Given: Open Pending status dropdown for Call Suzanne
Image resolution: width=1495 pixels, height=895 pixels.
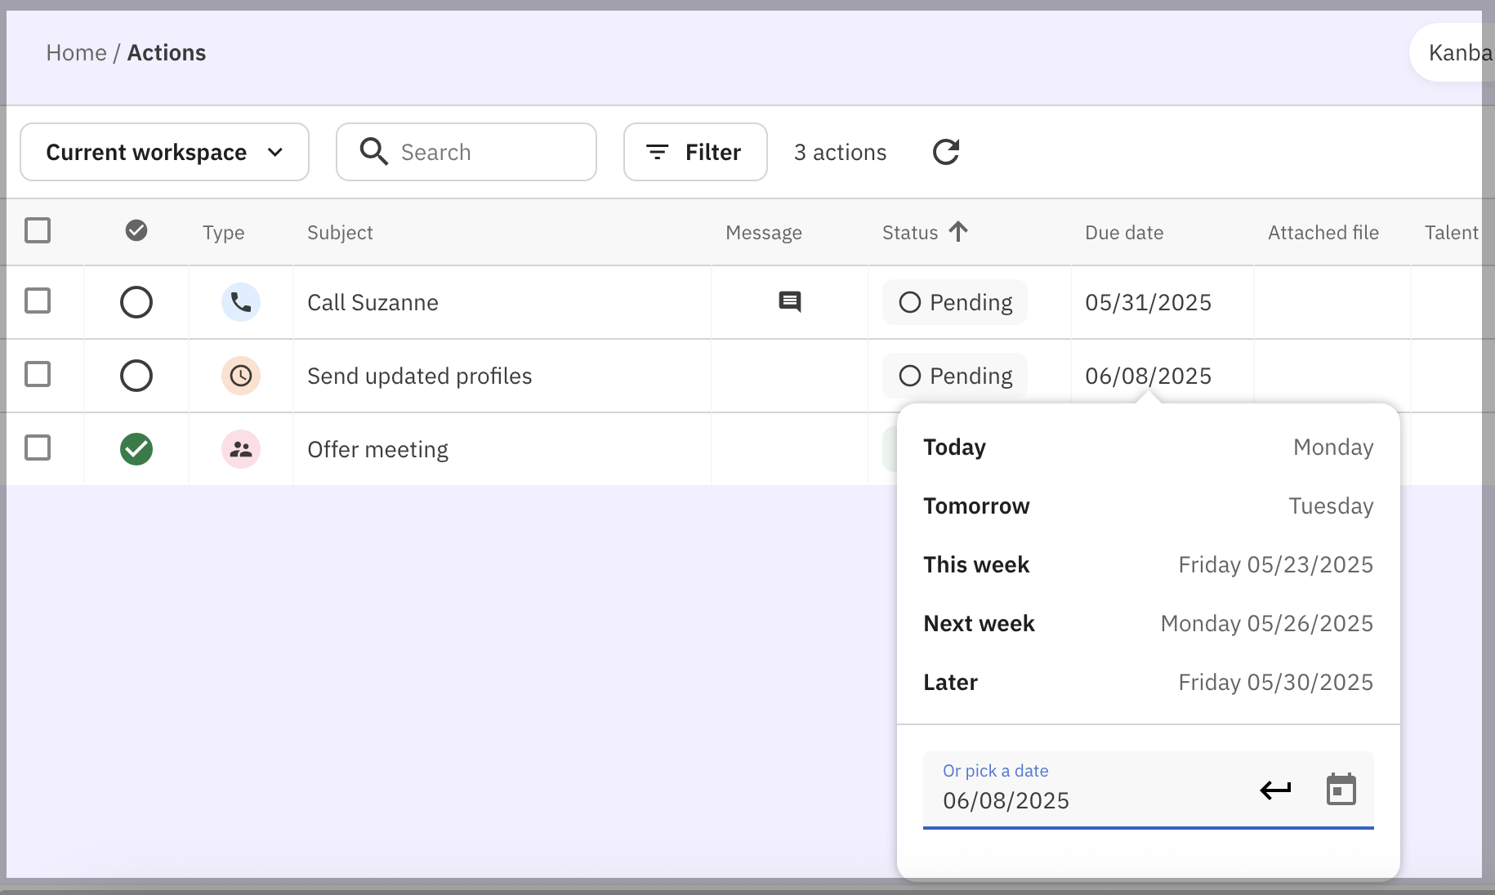Looking at the screenshot, I should pyautogui.click(x=955, y=302).
